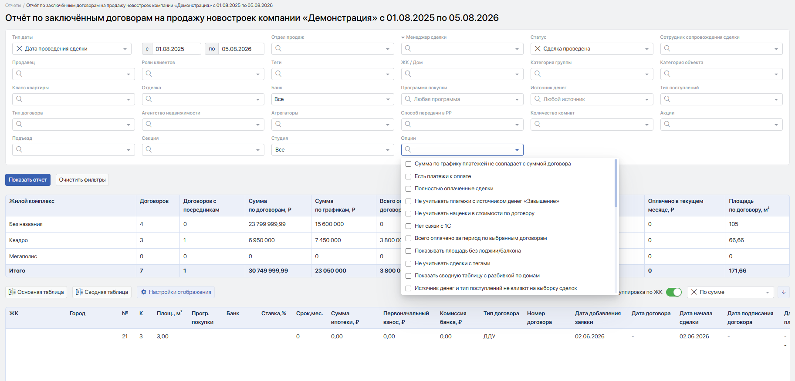Click the 'Сумма ипотеки, ₽' column header
Screen dimensions: 795x381
click(345, 318)
